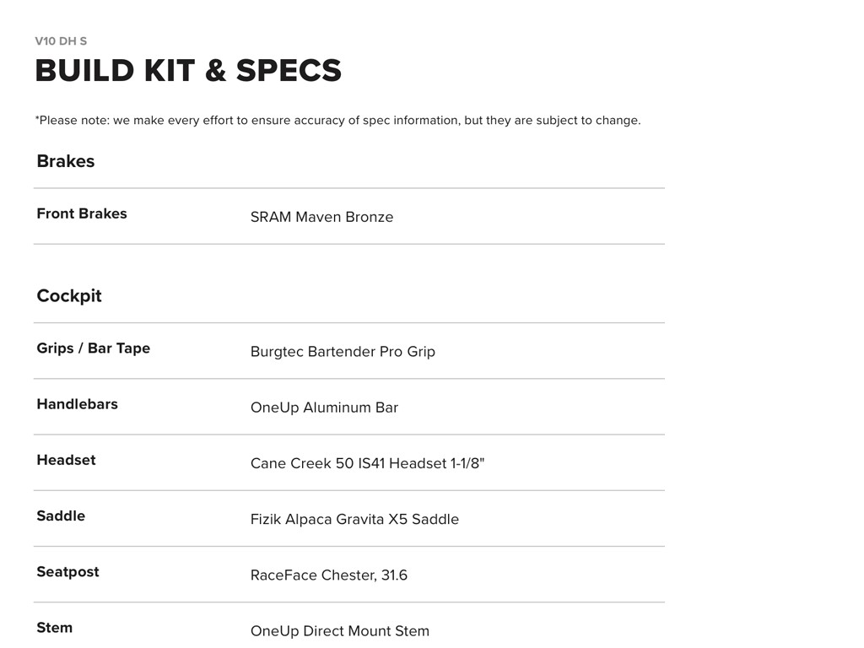Click the Handlebars row label

[x=77, y=404]
